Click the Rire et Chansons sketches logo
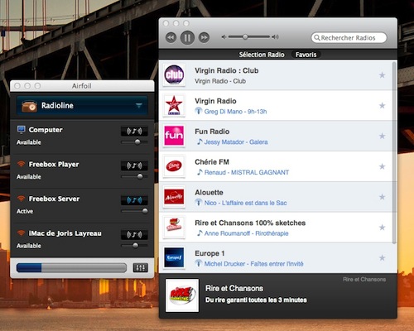The width and height of the screenshot is (414, 331). pos(174,228)
